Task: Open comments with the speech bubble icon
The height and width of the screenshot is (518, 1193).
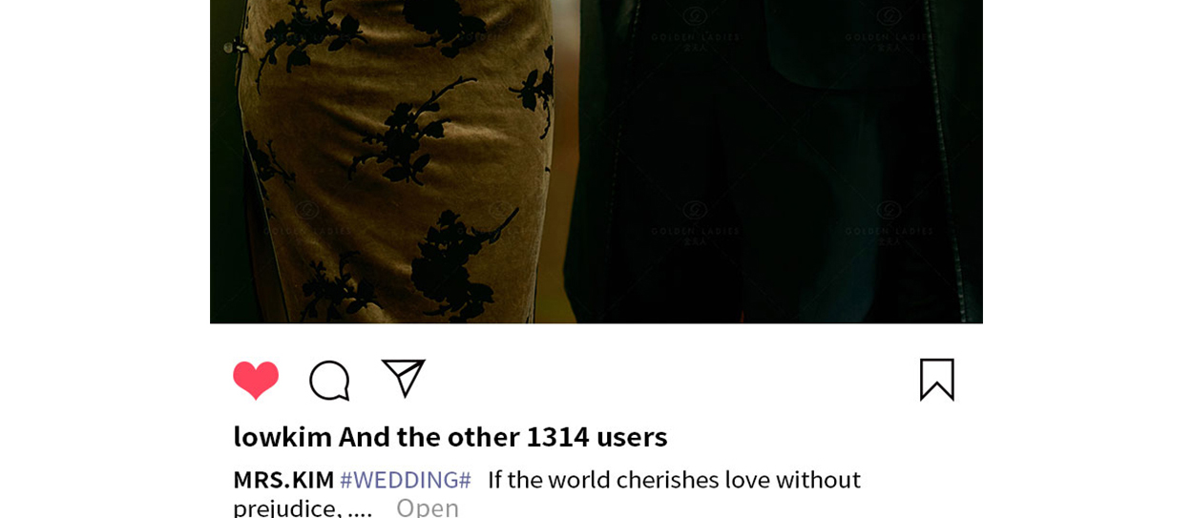Action: [x=329, y=381]
